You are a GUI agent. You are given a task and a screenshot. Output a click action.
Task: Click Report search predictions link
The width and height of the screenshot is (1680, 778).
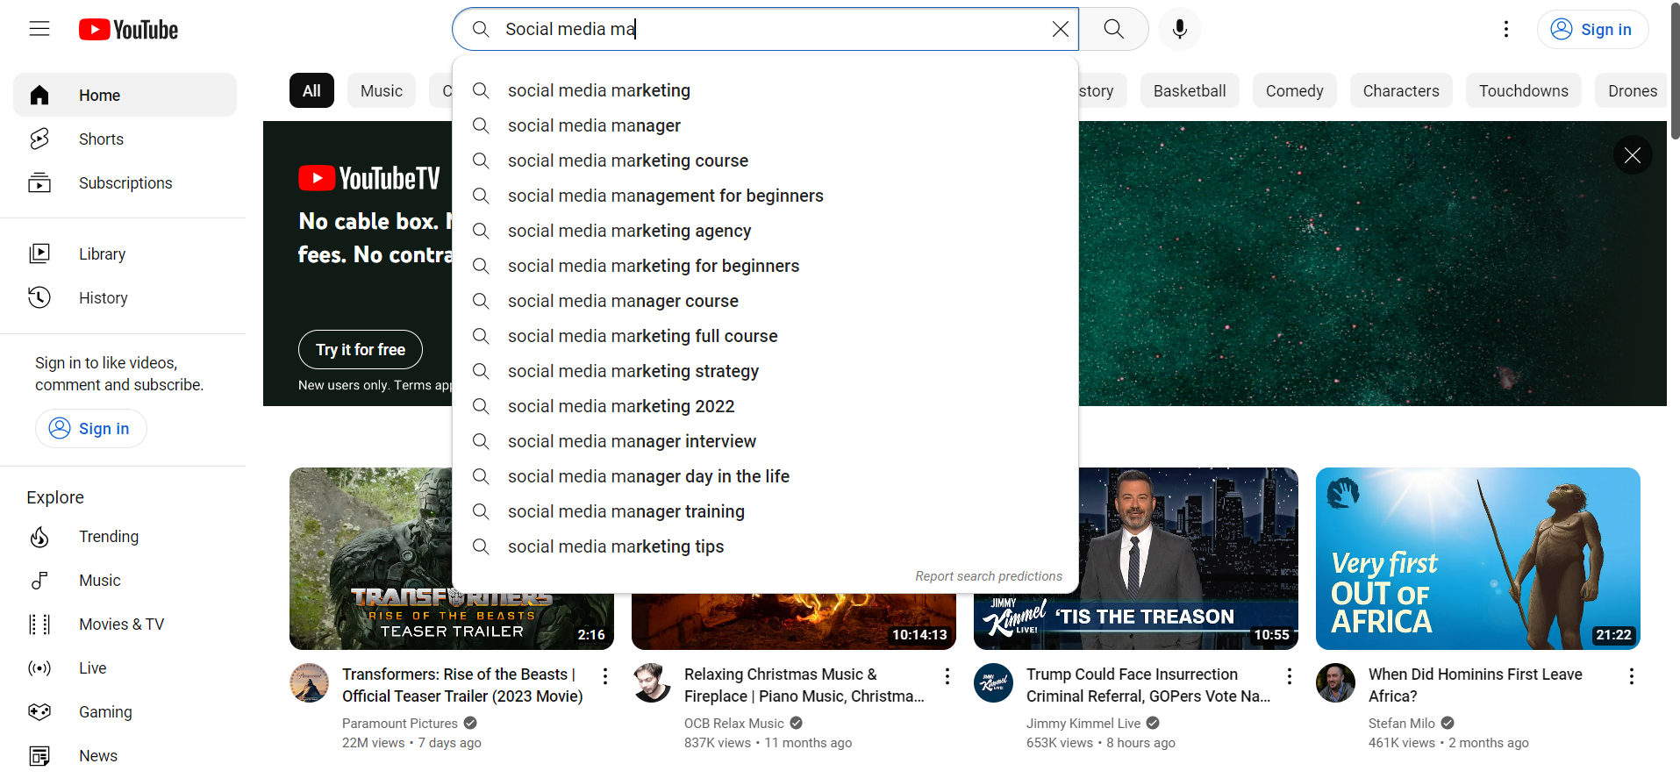989,576
